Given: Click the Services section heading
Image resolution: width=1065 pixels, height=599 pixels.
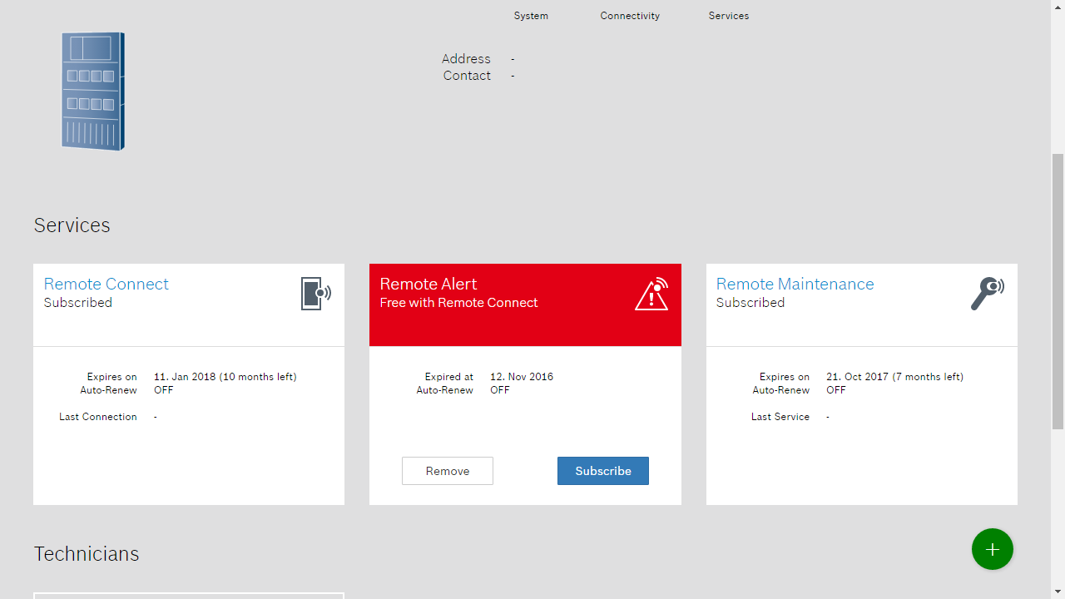Looking at the screenshot, I should click(72, 225).
